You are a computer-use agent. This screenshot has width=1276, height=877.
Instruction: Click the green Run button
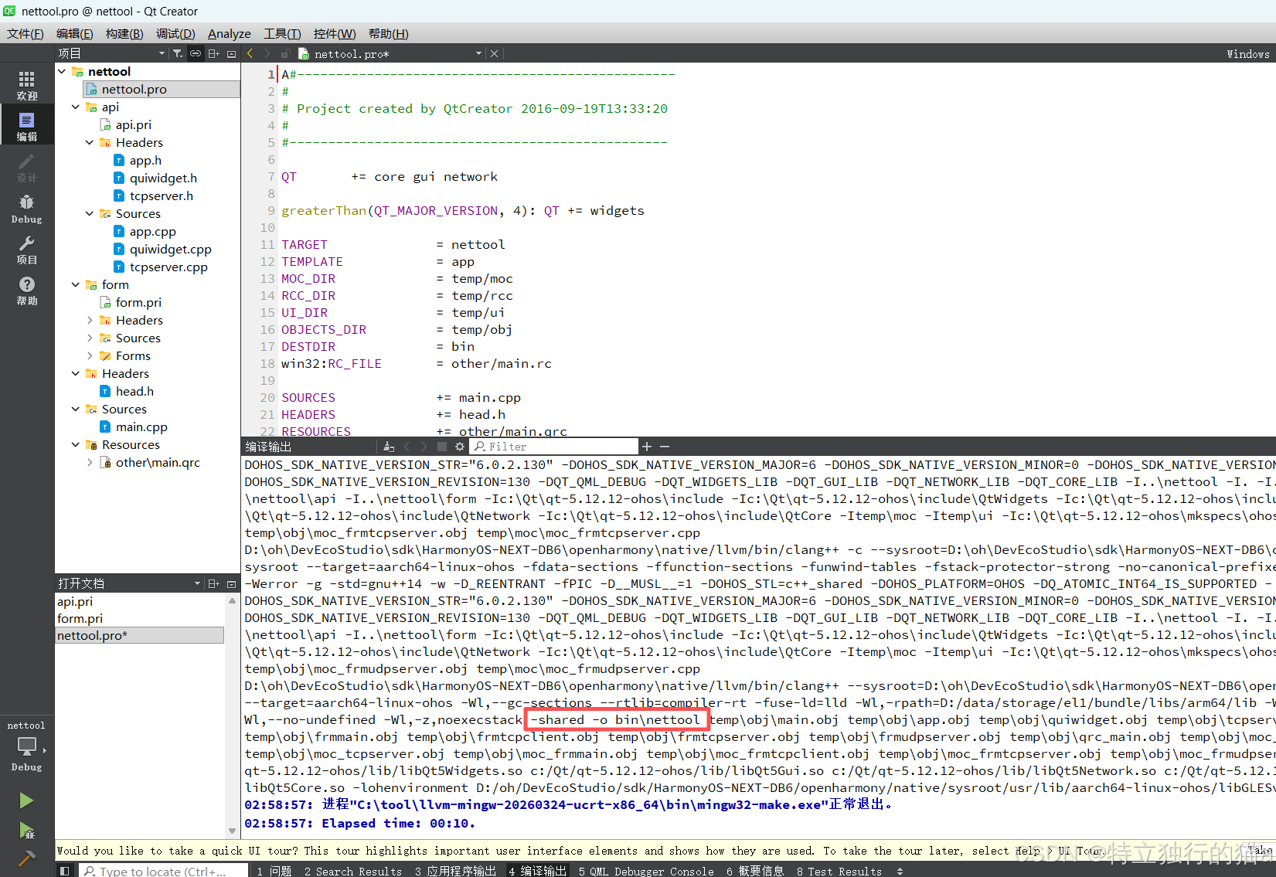(x=26, y=801)
